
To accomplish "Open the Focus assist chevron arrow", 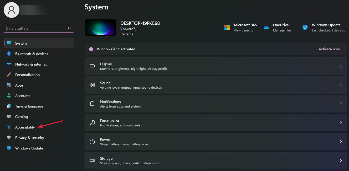I will pyautogui.click(x=341, y=123).
